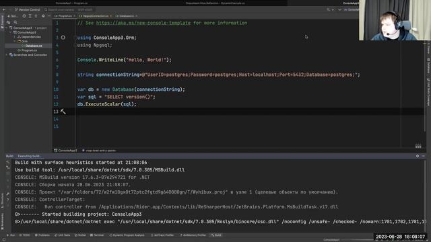Toggle the Build tool window button in bottom bar

216,235
